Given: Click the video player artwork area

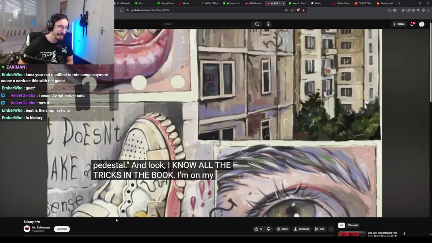Looking at the screenshot, I should click(x=215, y=123).
